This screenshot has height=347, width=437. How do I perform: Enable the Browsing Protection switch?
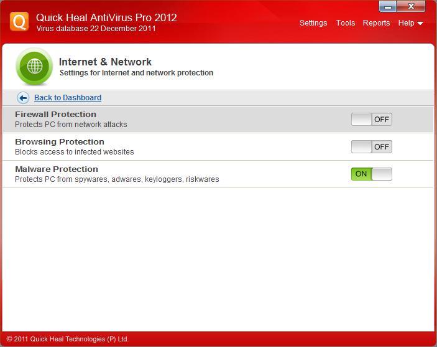372,146
